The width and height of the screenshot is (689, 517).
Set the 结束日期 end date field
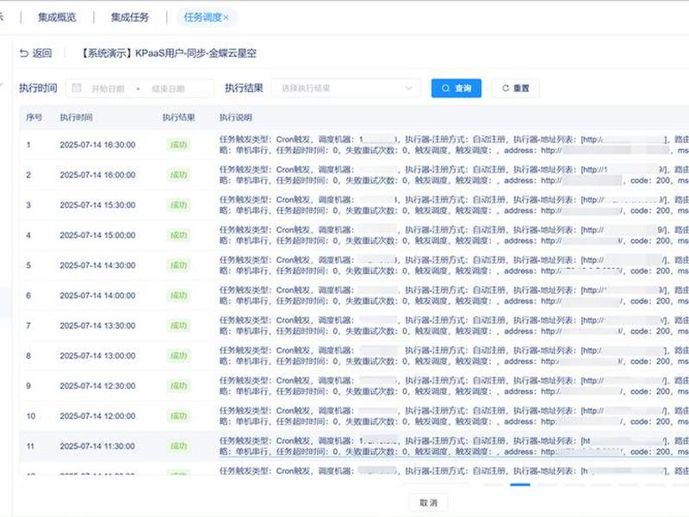click(x=168, y=89)
